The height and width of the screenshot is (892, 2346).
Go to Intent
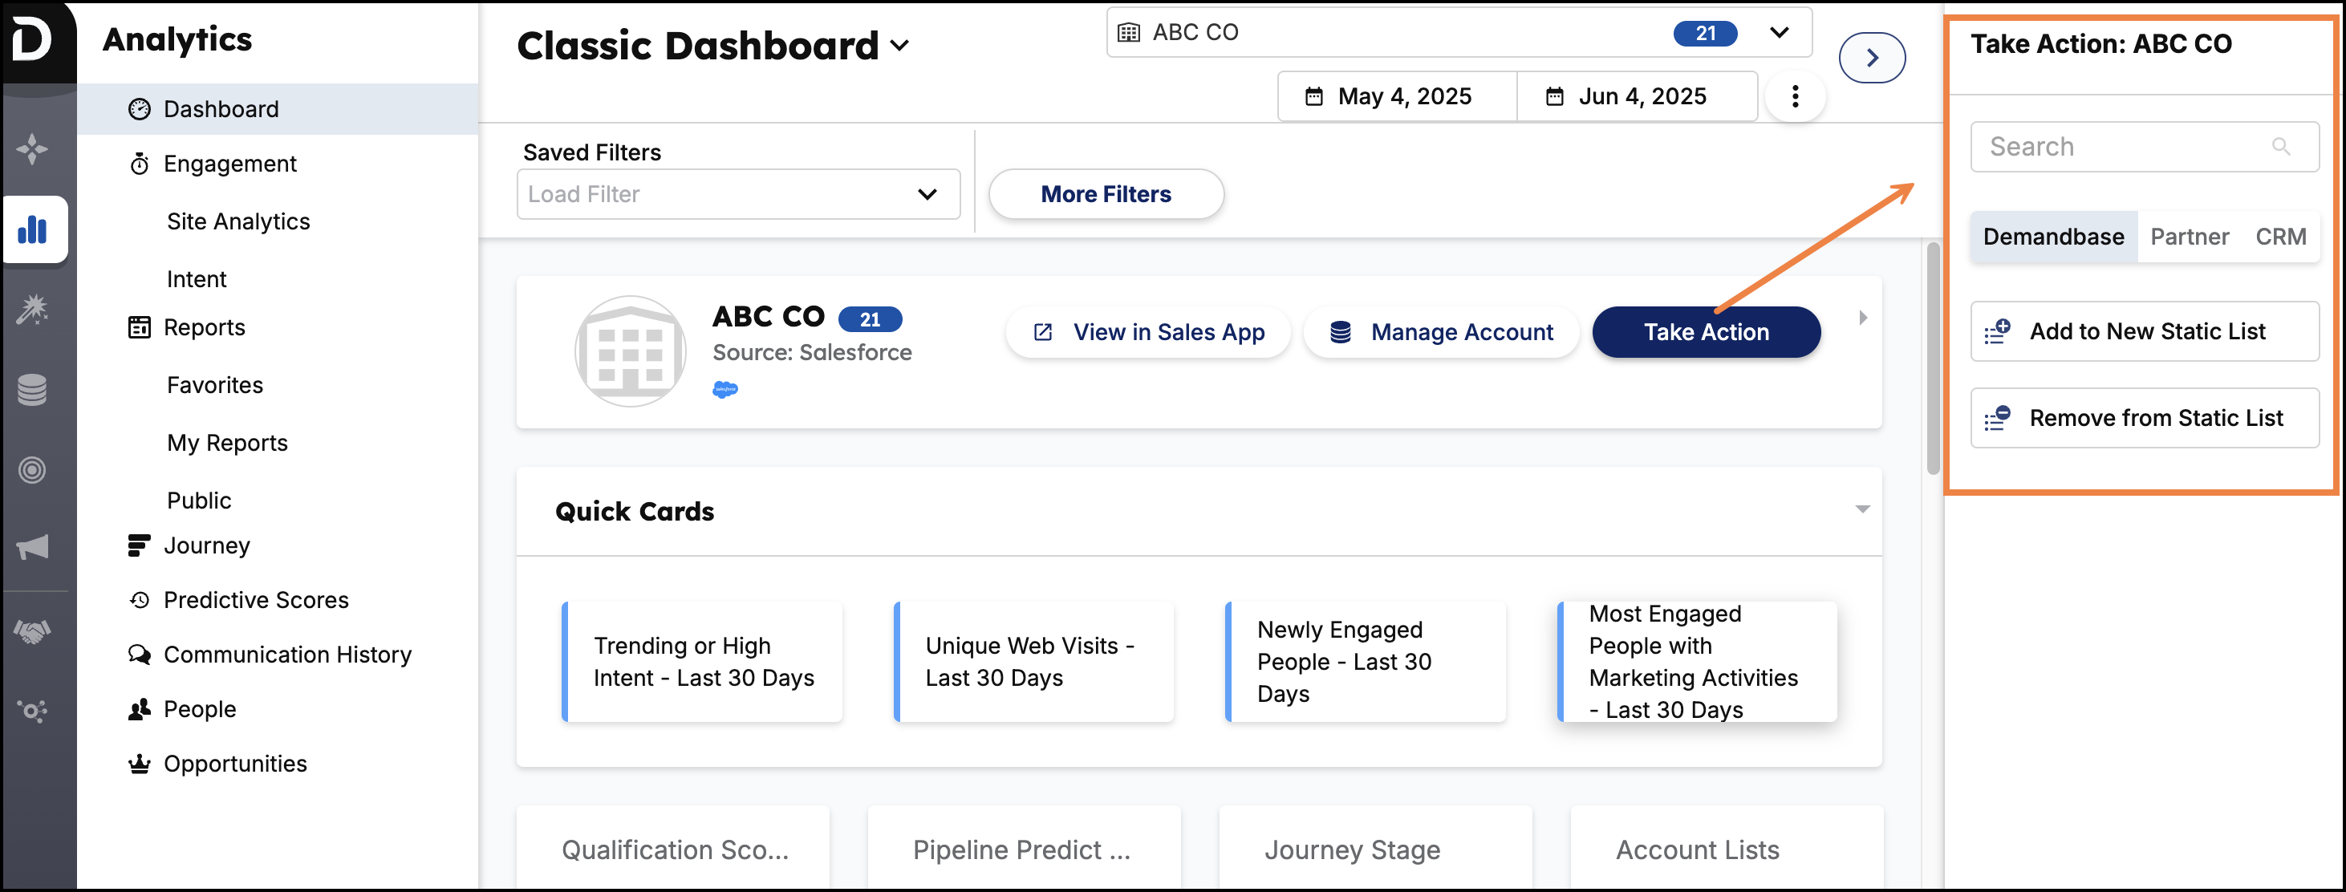(197, 279)
